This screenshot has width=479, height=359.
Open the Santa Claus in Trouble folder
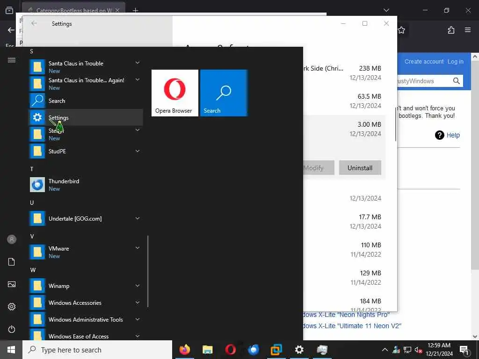86,67
